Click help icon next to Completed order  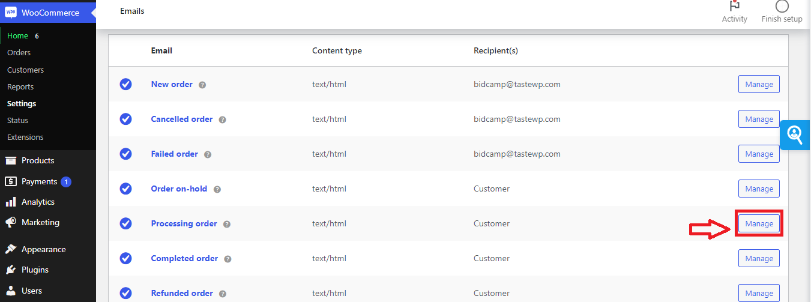point(228,259)
